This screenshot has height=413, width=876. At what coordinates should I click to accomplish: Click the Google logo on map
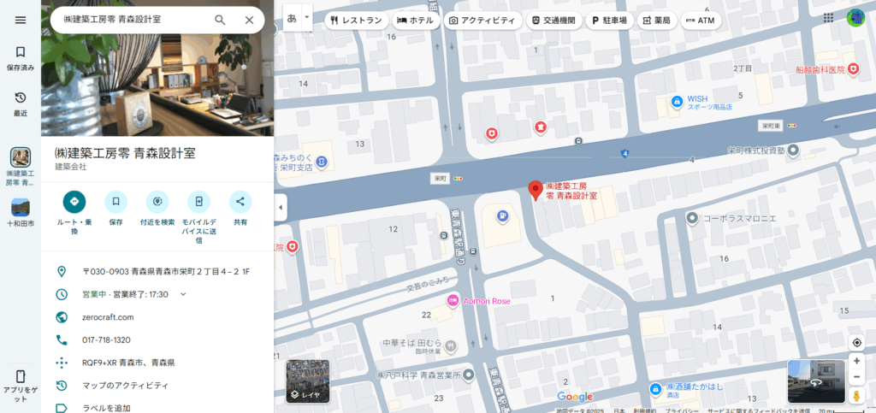pyautogui.click(x=574, y=397)
